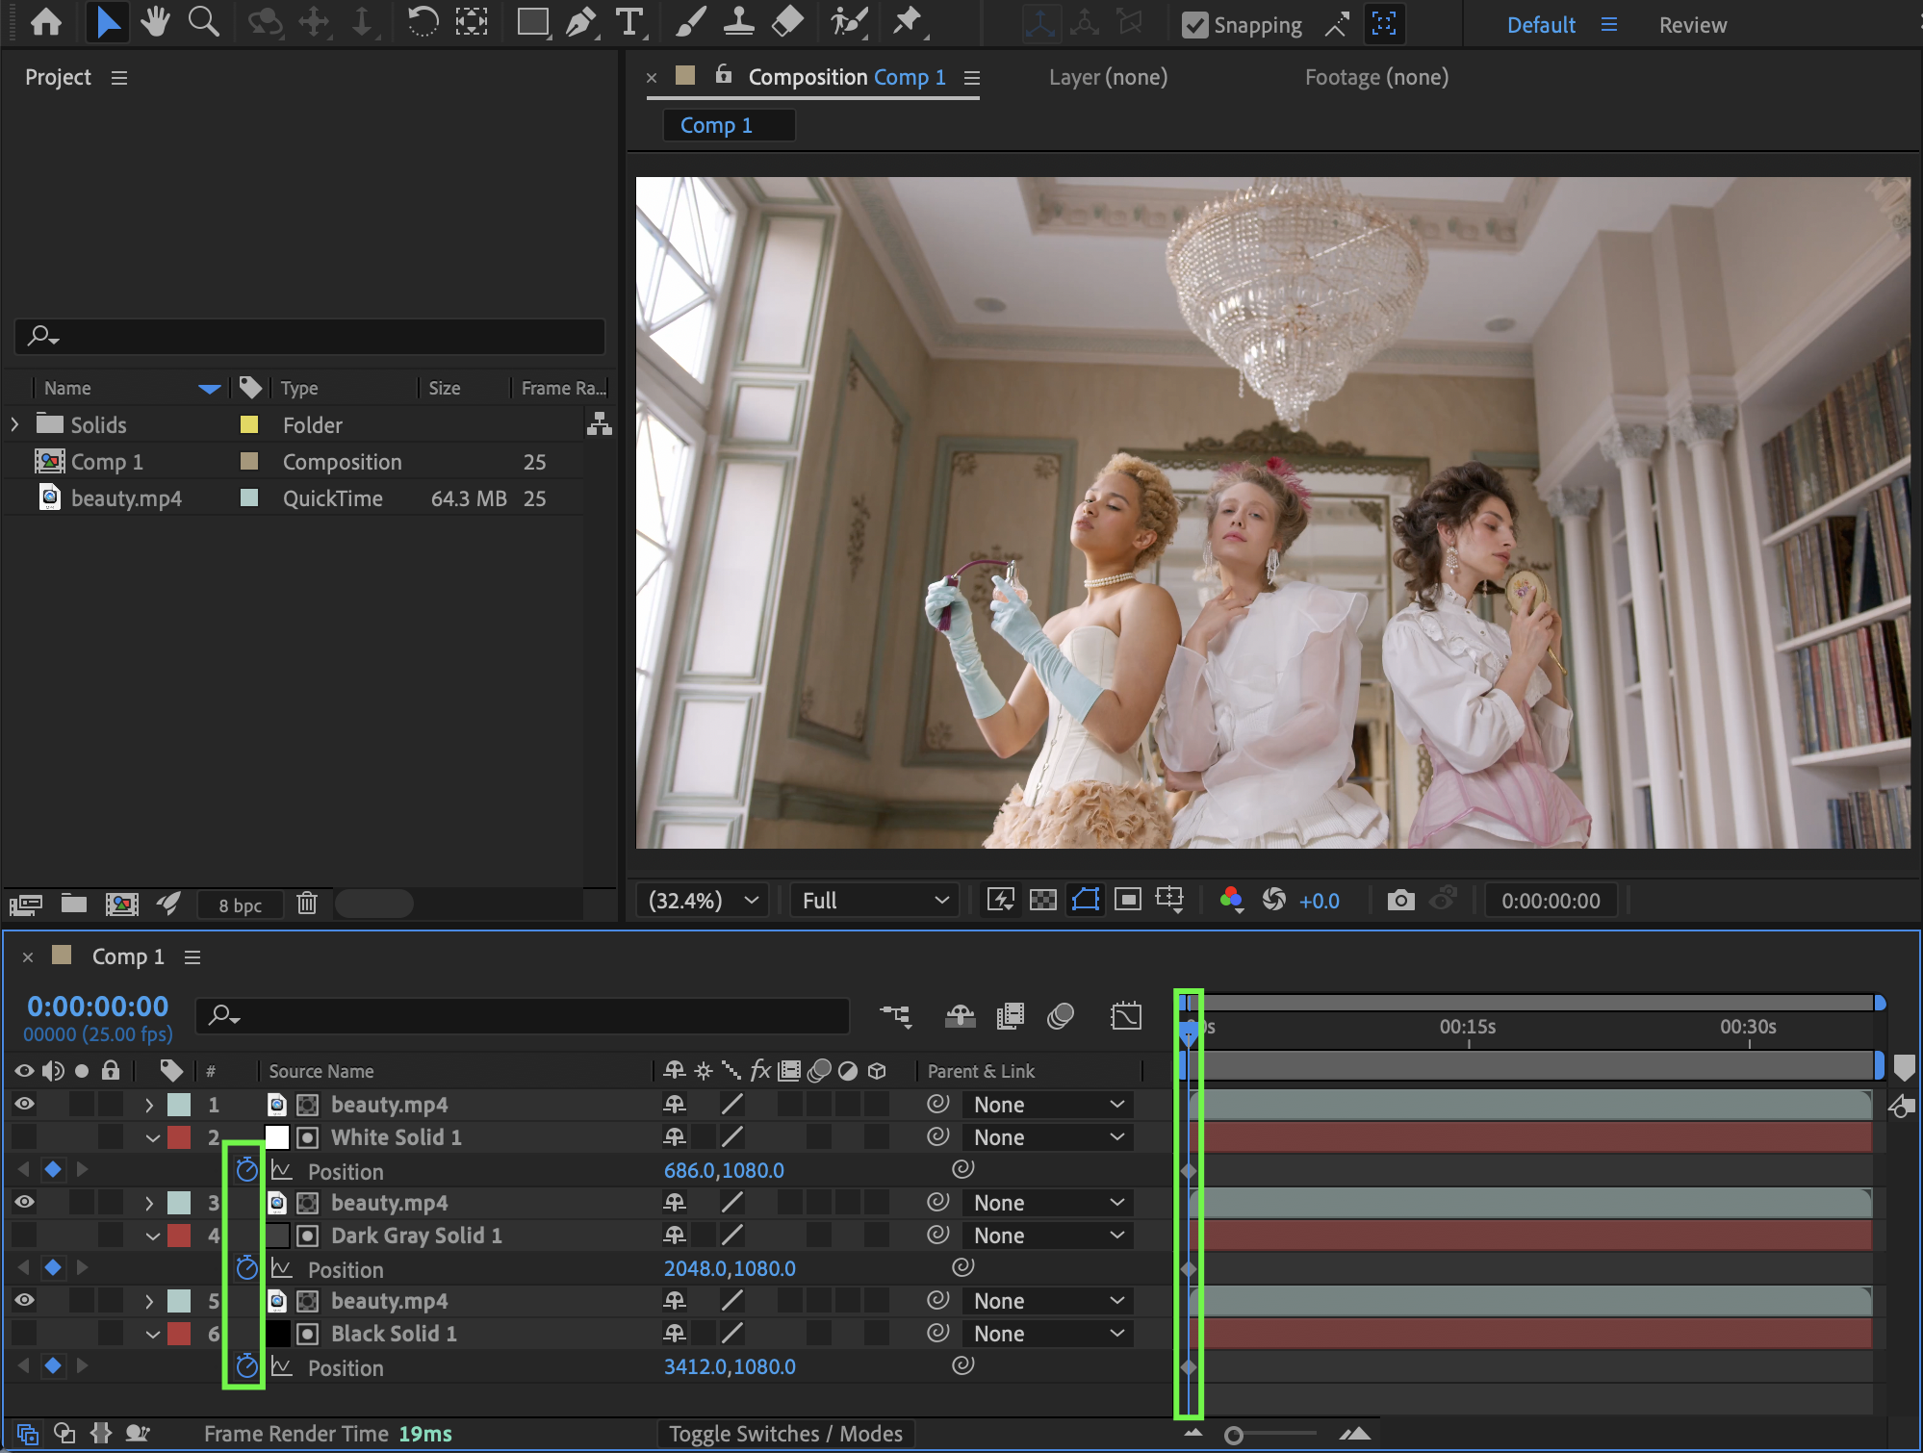Open the Layer (none) tab
The height and width of the screenshot is (1453, 1923).
coord(1108,77)
